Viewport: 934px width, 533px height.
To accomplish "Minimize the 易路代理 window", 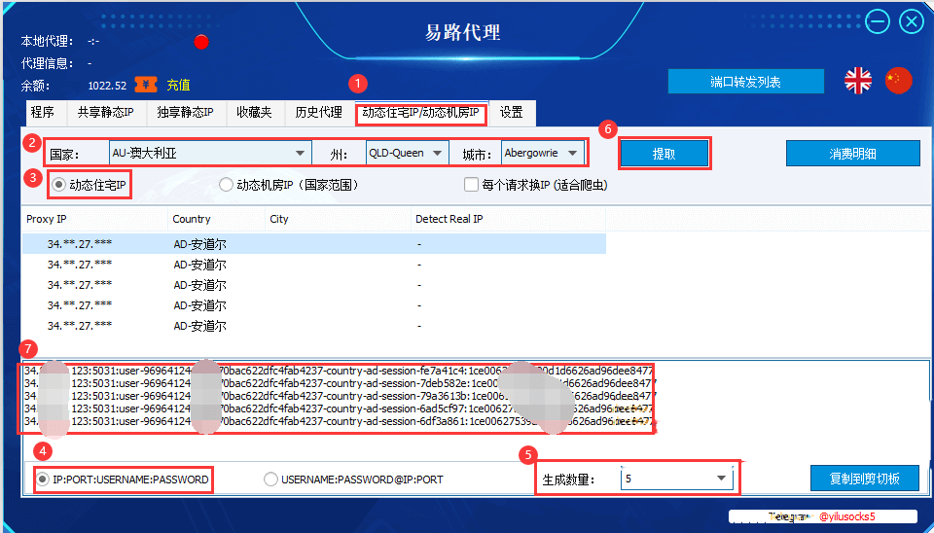I will [x=878, y=22].
